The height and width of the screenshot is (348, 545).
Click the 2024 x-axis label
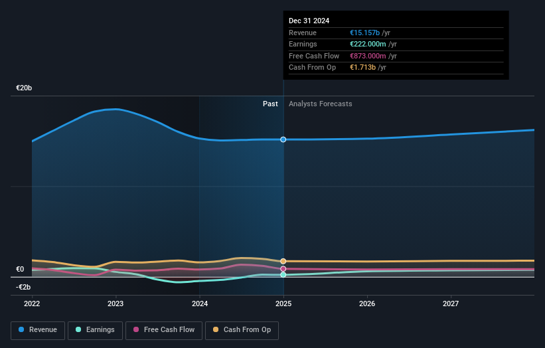point(200,304)
